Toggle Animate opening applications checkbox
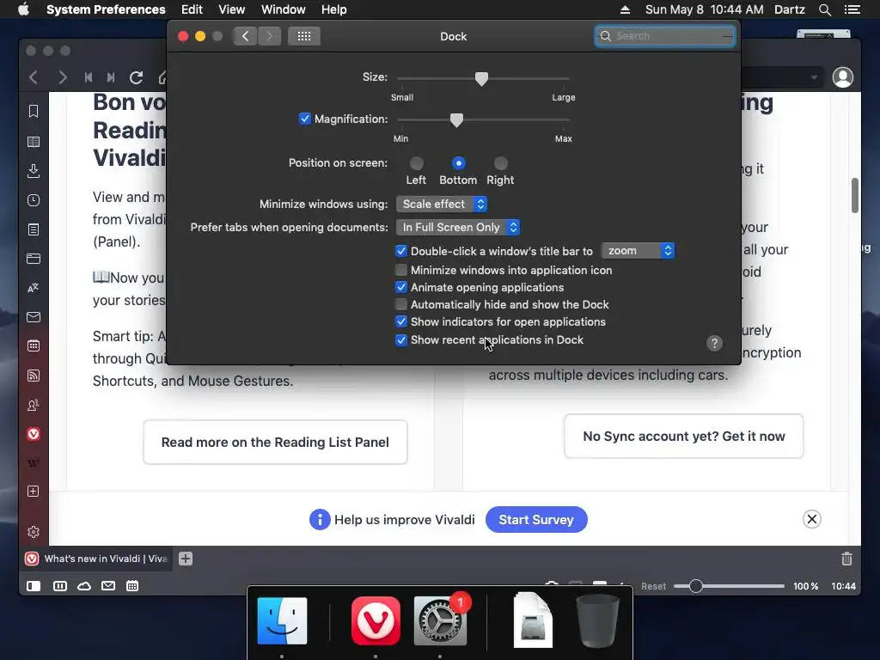 click(400, 287)
